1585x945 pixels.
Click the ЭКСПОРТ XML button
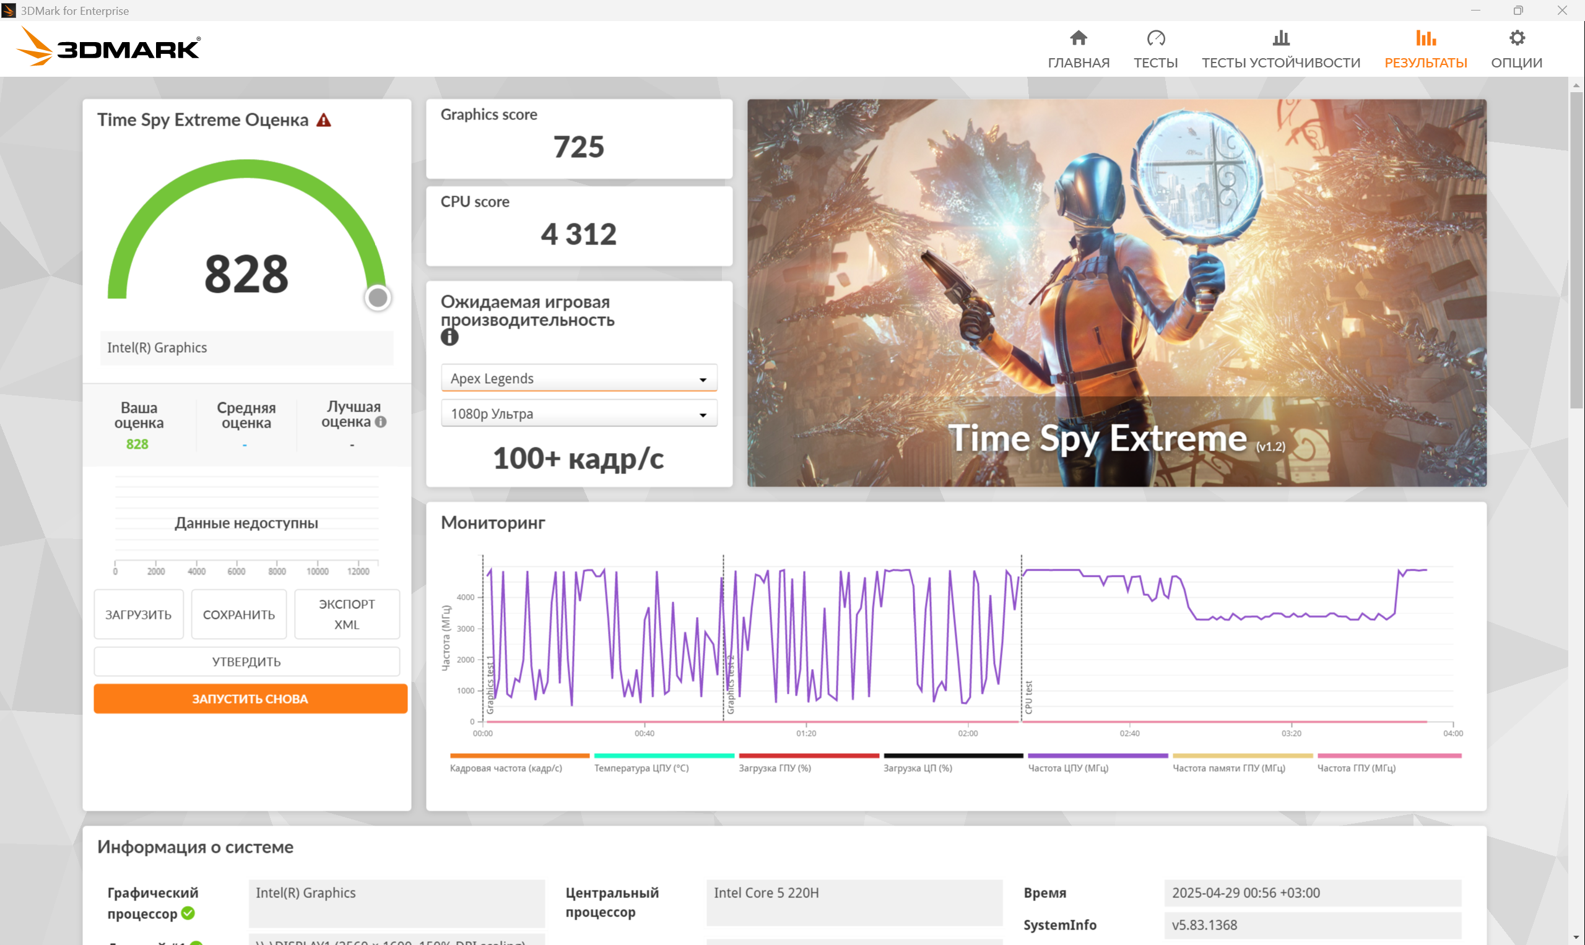[x=347, y=614]
